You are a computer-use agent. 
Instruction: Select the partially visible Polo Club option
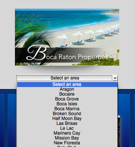[67, 146]
